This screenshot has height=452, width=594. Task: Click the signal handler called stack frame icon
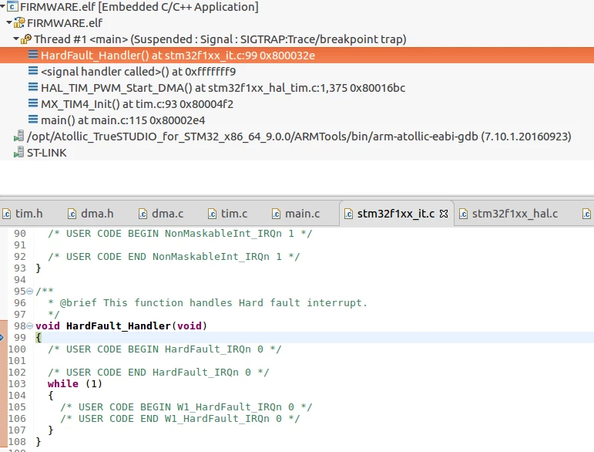[33, 71]
